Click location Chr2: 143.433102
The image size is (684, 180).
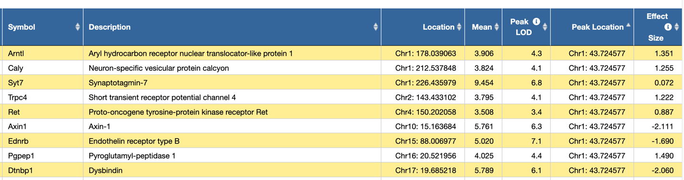(426, 97)
